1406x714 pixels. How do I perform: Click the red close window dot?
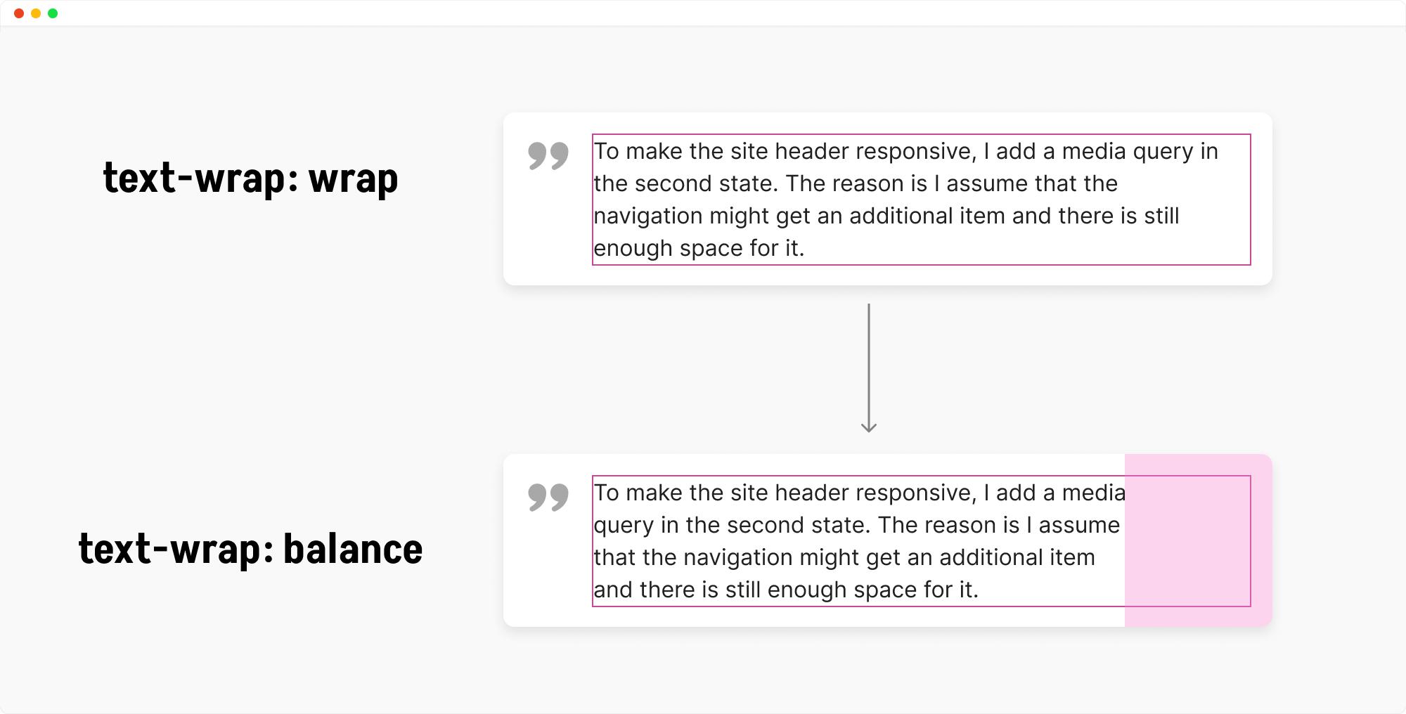(x=19, y=13)
